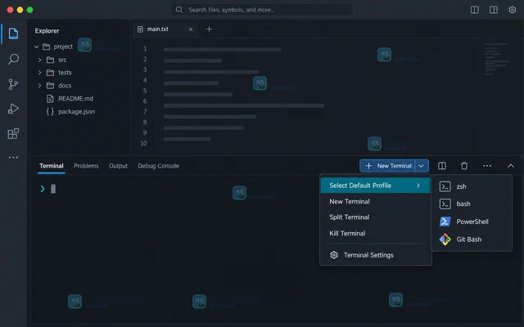Click the terminal prompt cursor
The image size is (524, 327).
pos(53,189)
